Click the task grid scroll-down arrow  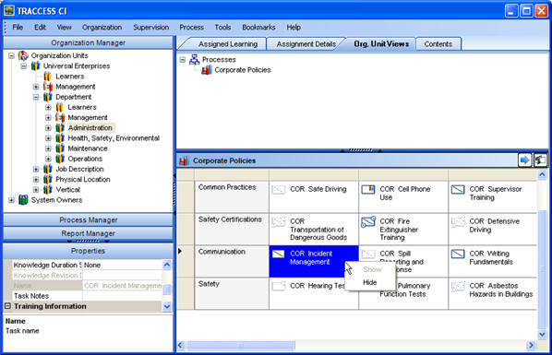pyautogui.click(x=542, y=334)
